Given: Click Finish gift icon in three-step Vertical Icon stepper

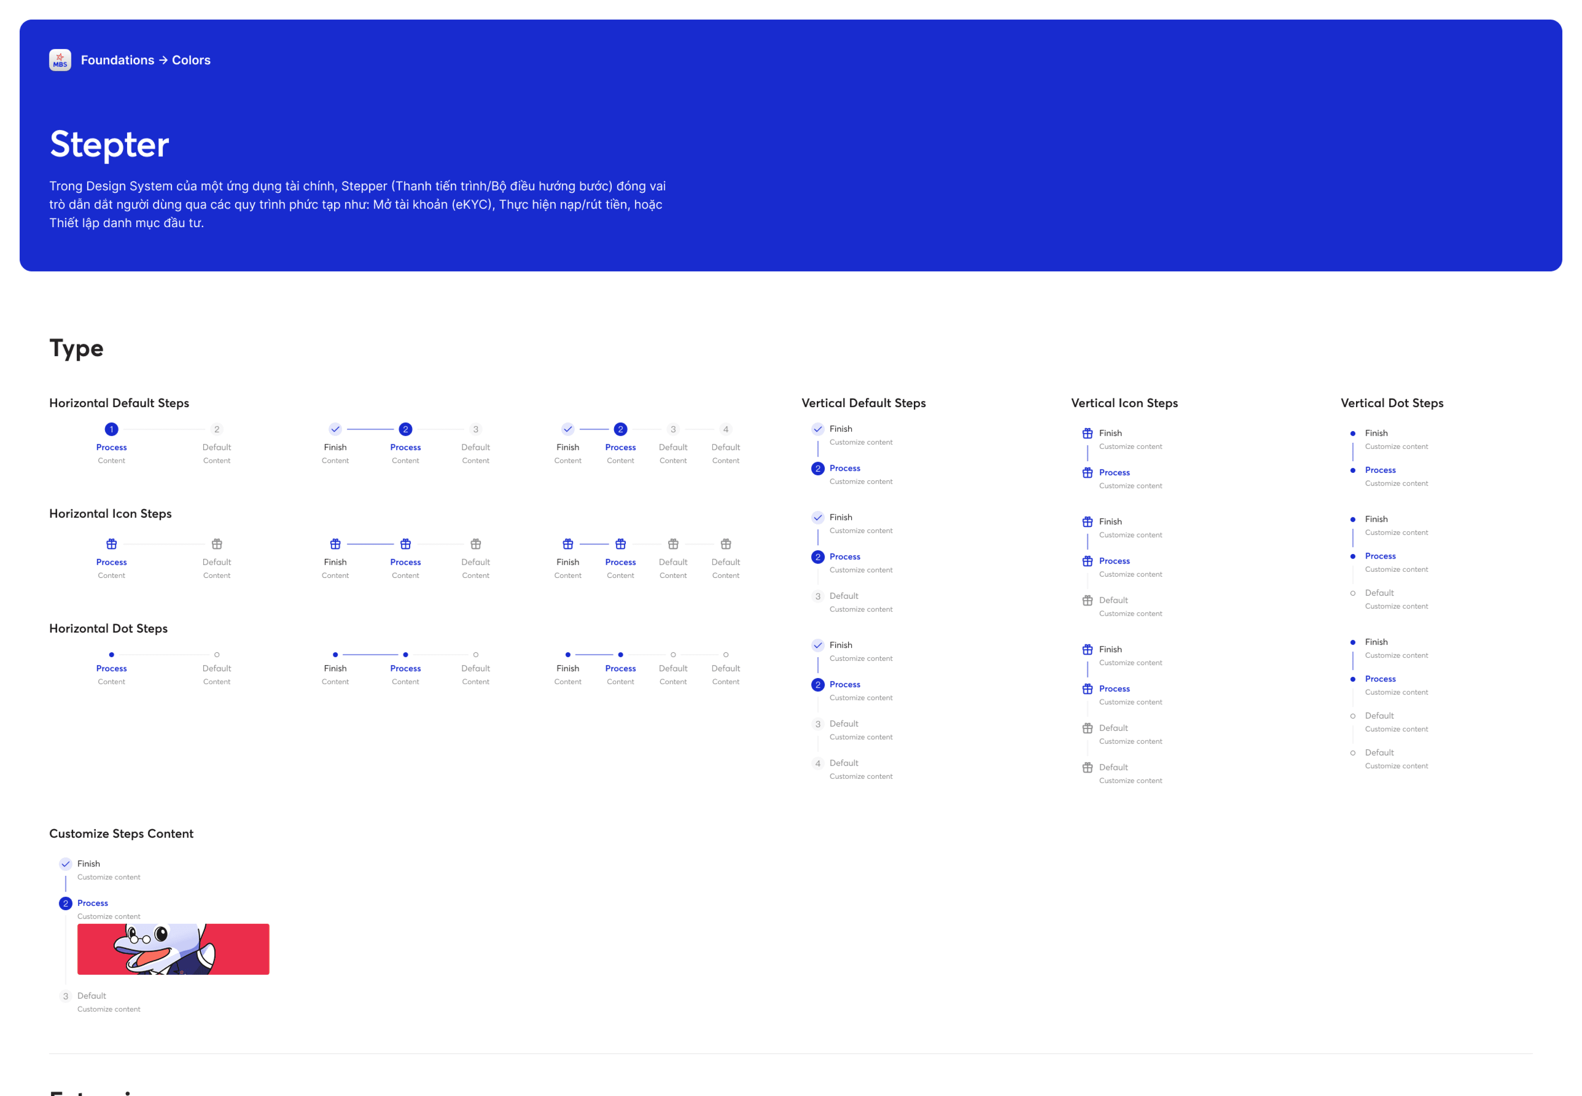Looking at the screenshot, I should point(1088,522).
